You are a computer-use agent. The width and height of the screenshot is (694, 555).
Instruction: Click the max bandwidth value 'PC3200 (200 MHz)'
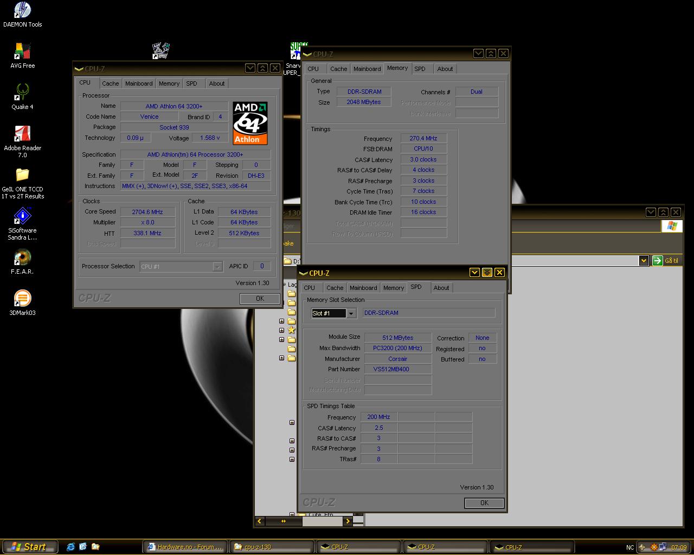398,348
